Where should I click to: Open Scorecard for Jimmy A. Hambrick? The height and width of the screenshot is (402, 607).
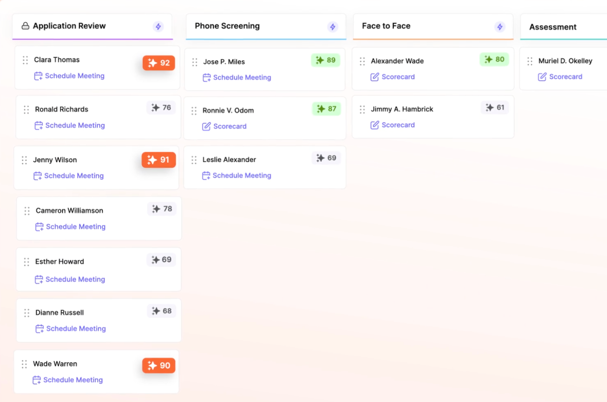coord(393,125)
